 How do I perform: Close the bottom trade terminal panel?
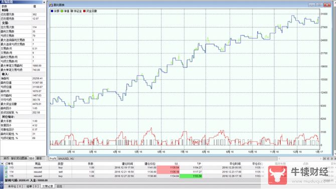[x=2, y=163]
